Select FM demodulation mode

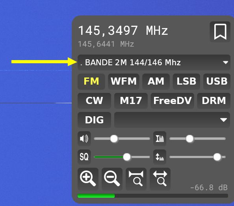pyautogui.click(x=91, y=81)
